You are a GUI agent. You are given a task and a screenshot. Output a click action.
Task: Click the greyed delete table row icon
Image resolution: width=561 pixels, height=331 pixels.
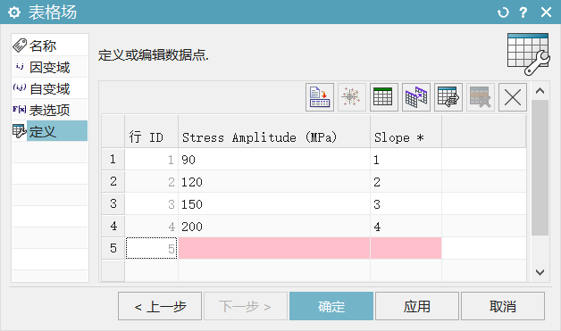coord(481,97)
